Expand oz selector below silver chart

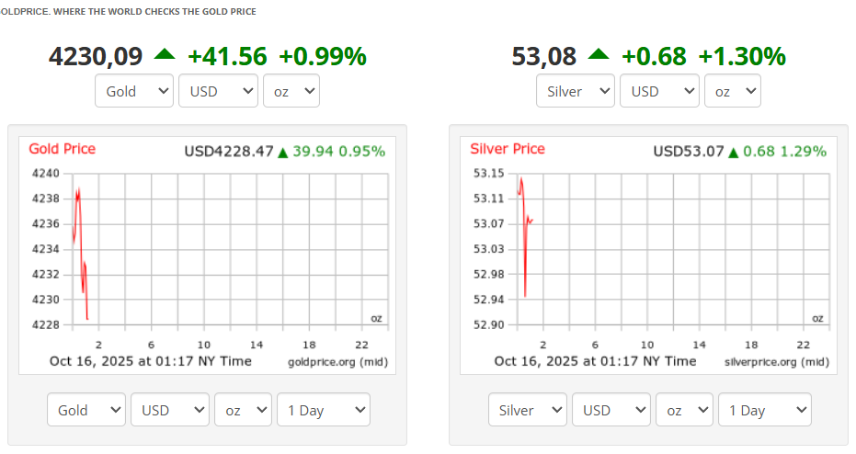point(684,410)
